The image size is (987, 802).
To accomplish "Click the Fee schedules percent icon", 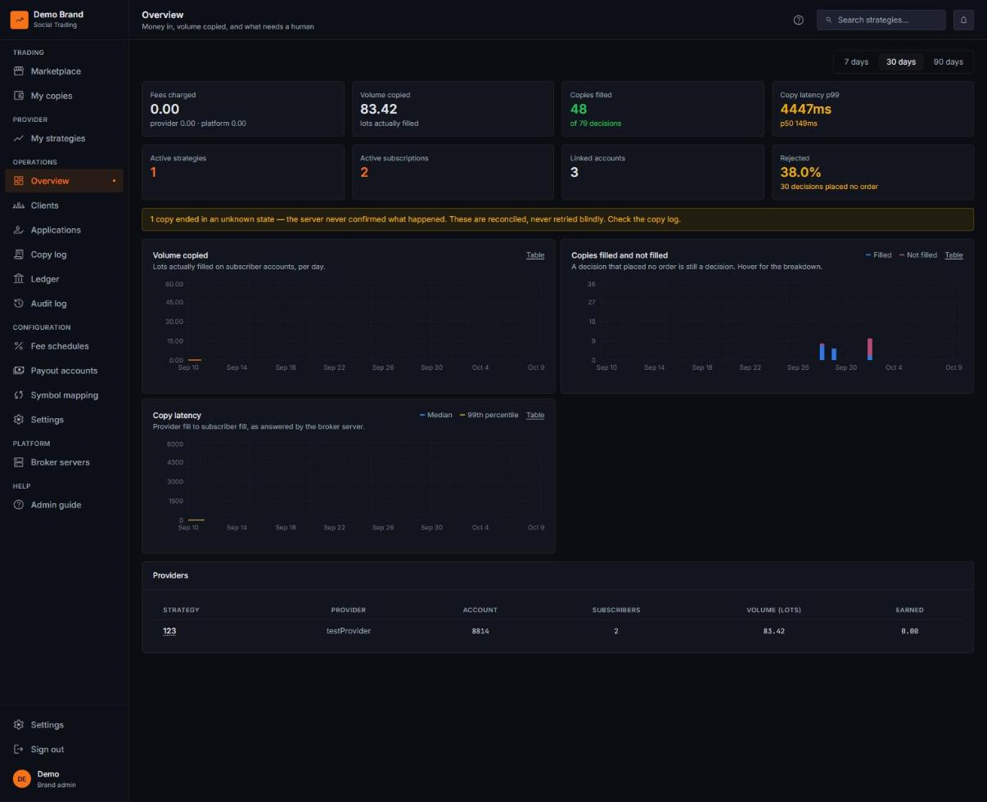I will point(19,346).
